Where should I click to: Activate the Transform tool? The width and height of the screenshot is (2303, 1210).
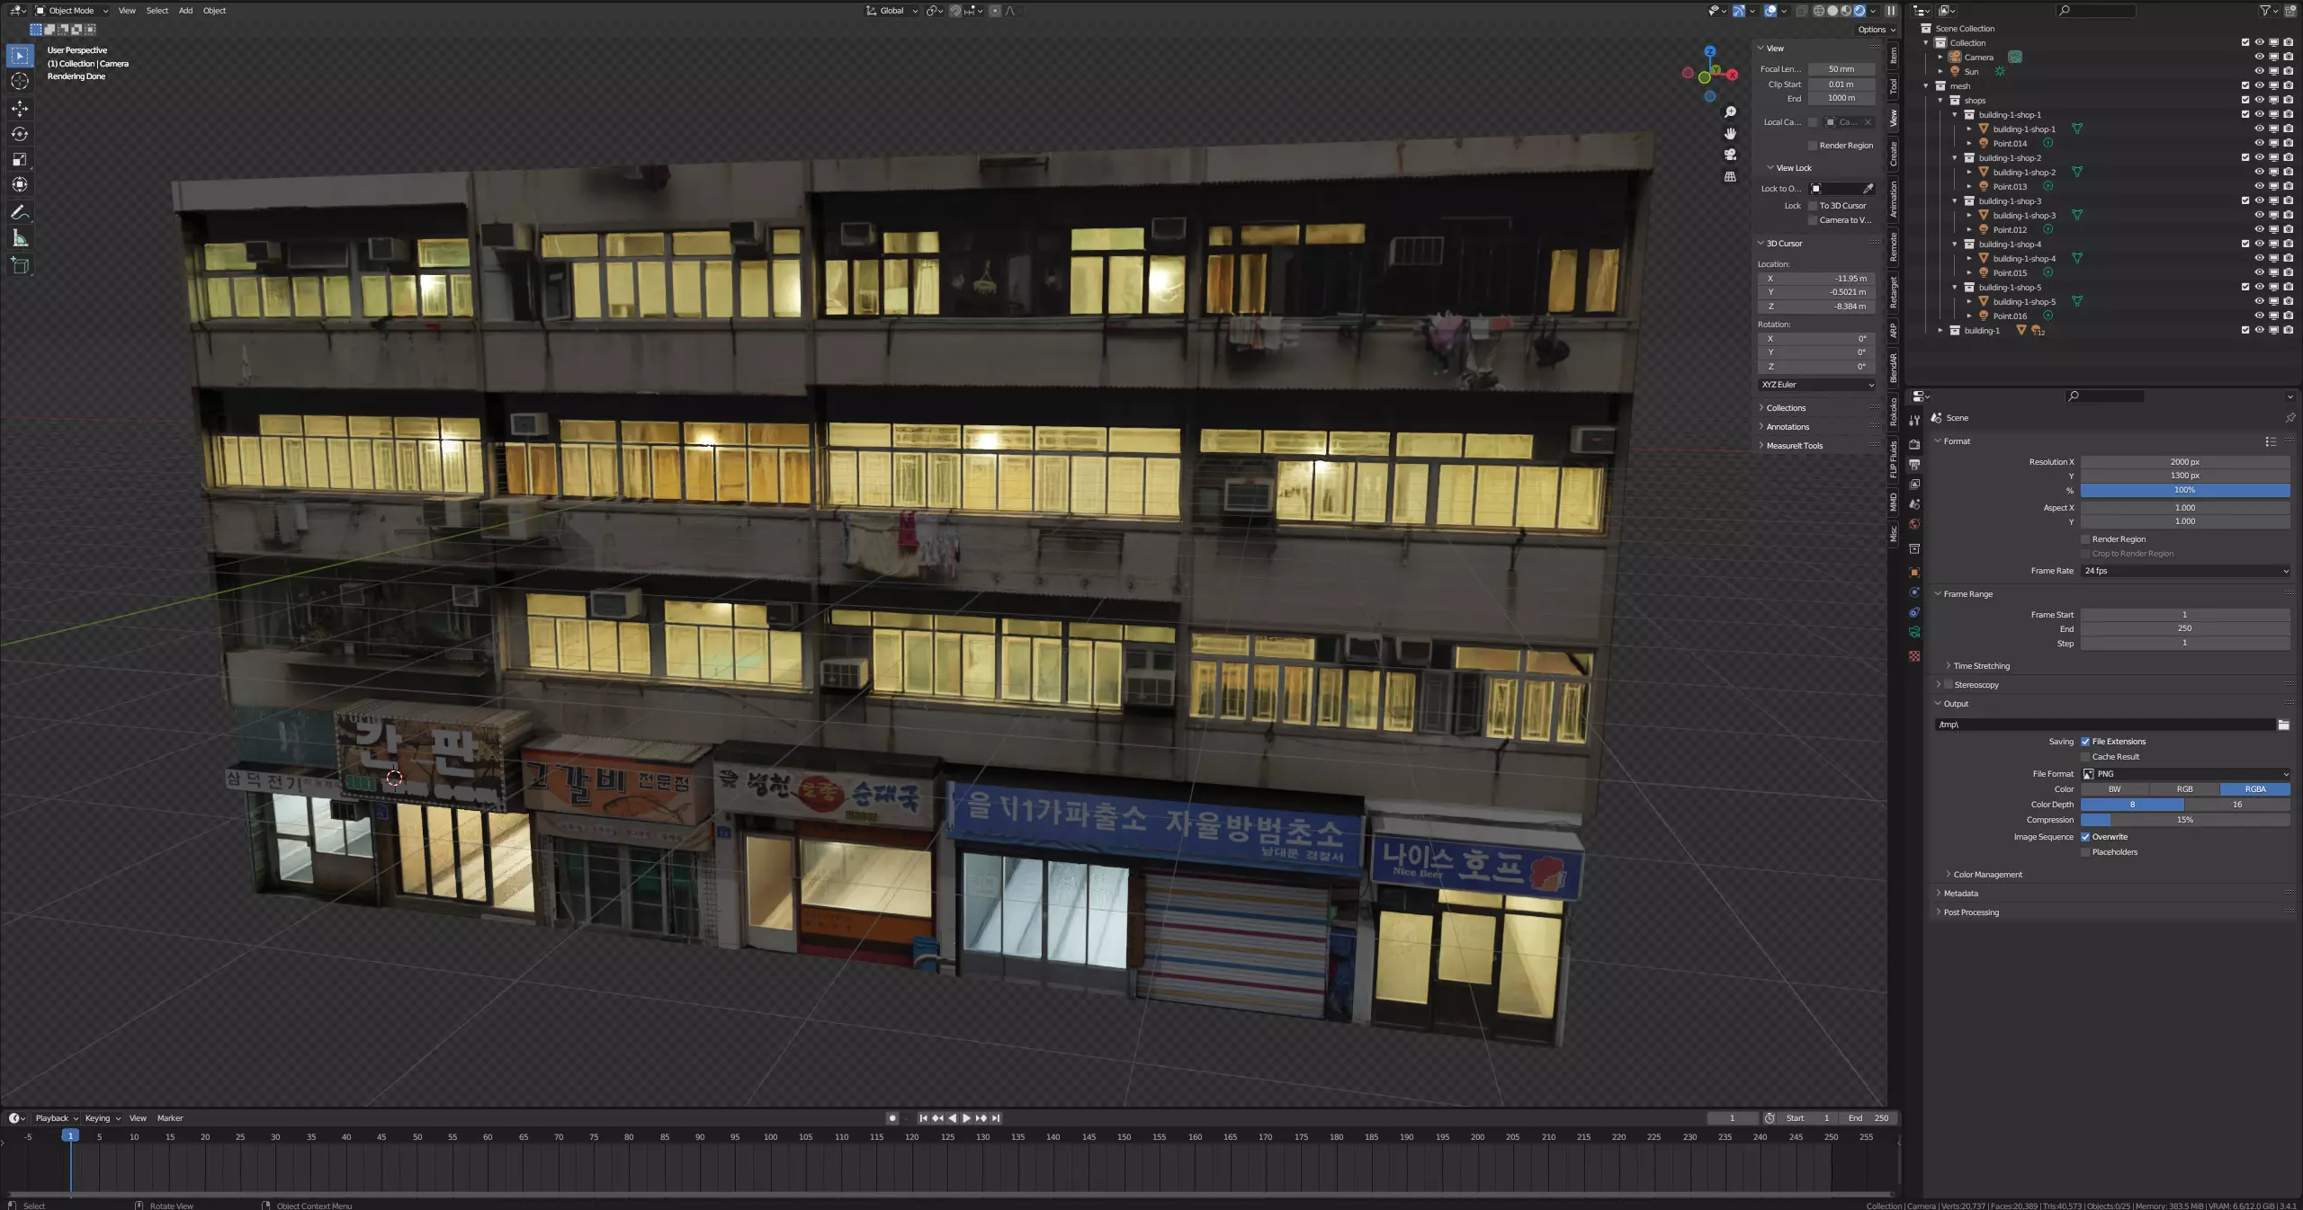20,184
